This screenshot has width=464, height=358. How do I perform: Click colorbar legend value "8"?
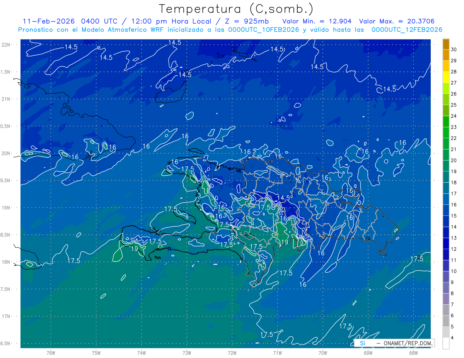[452, 294]
